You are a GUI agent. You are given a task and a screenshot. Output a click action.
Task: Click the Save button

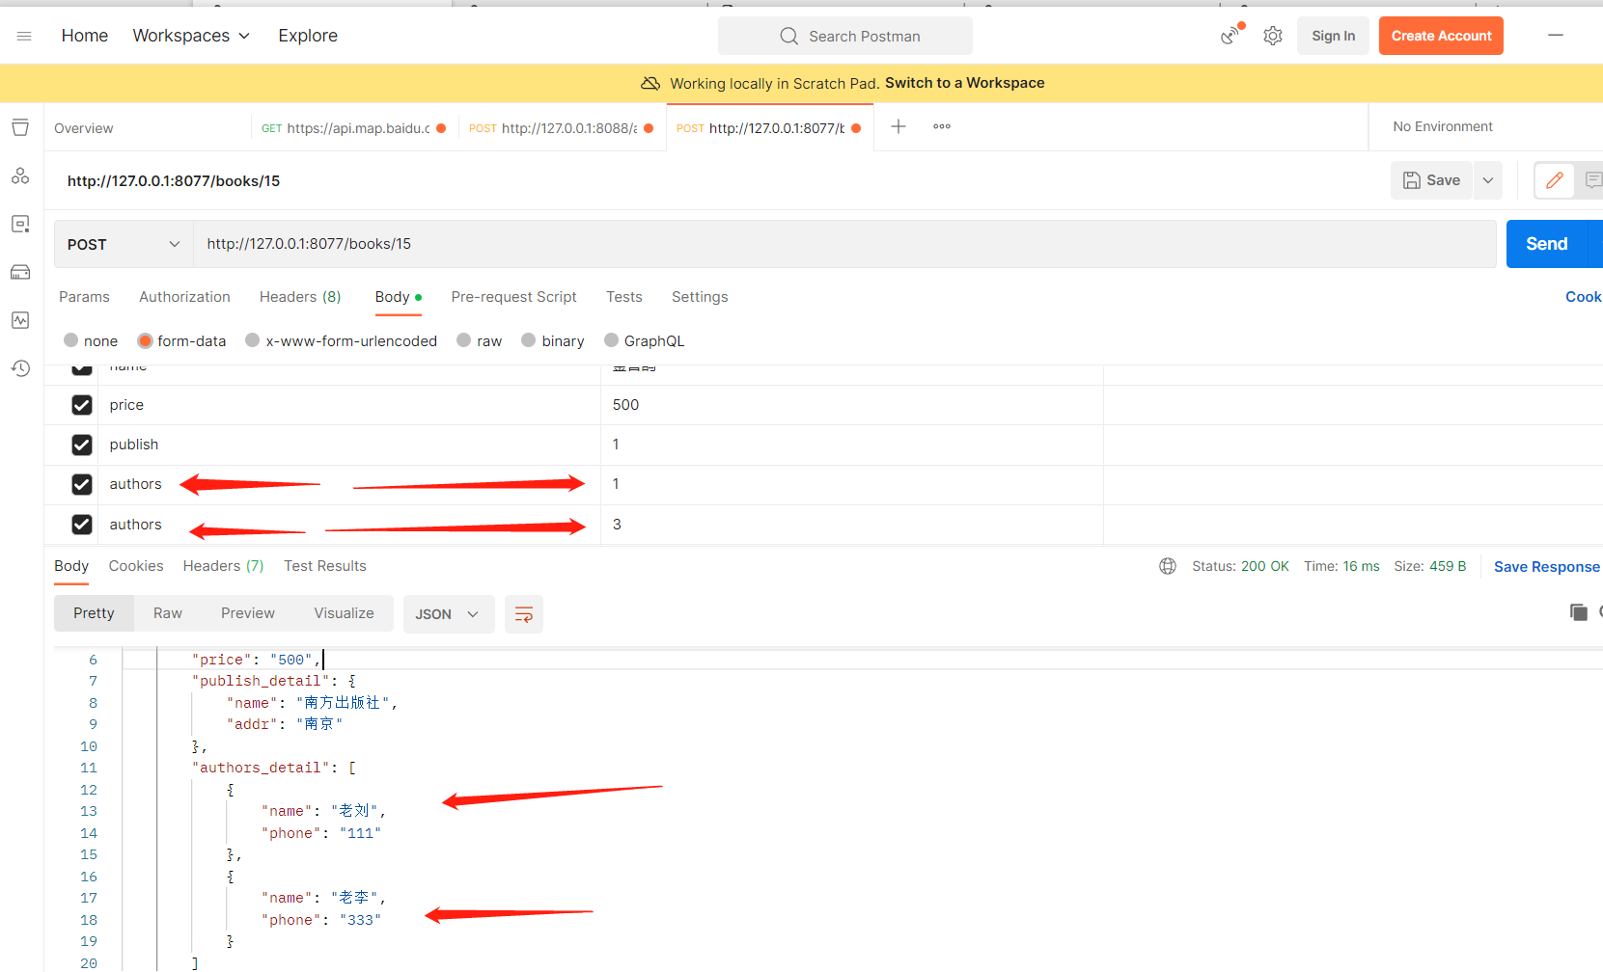[1432, 180]
